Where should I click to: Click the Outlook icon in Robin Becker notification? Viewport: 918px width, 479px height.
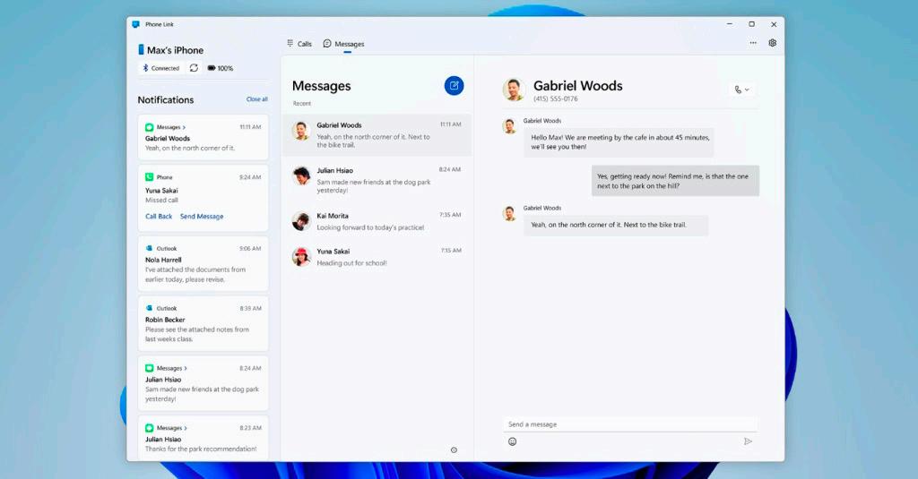coord(150,308)
